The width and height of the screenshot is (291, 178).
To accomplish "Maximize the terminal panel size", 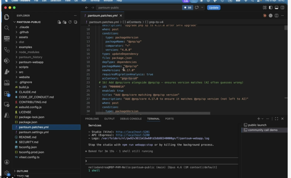I will coord(276,119).
